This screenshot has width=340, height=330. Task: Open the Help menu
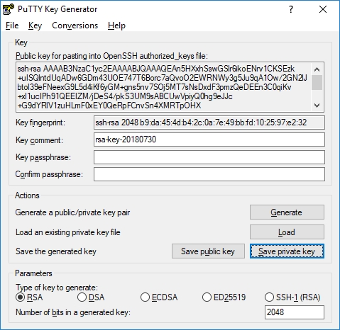(116, 25)
